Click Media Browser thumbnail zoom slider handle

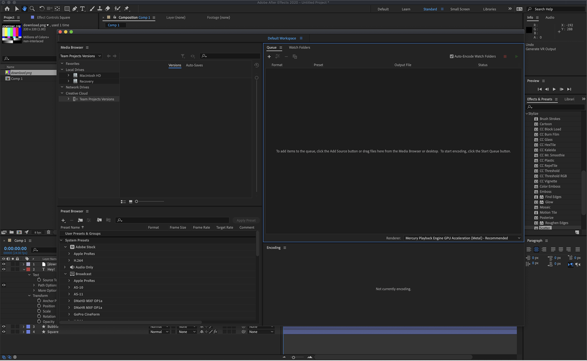136,201
